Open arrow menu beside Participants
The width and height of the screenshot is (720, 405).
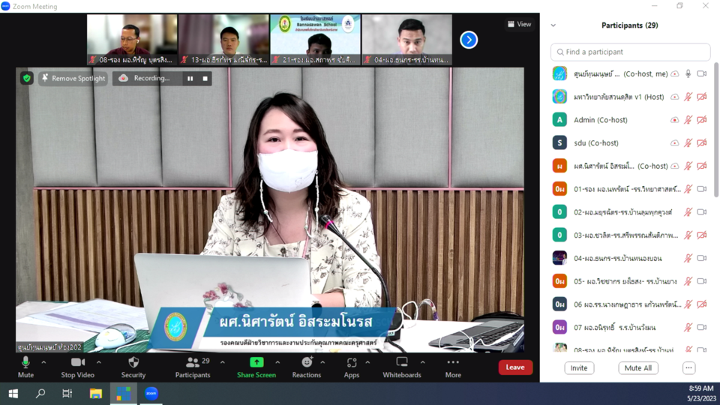click(x=223, y=362)
